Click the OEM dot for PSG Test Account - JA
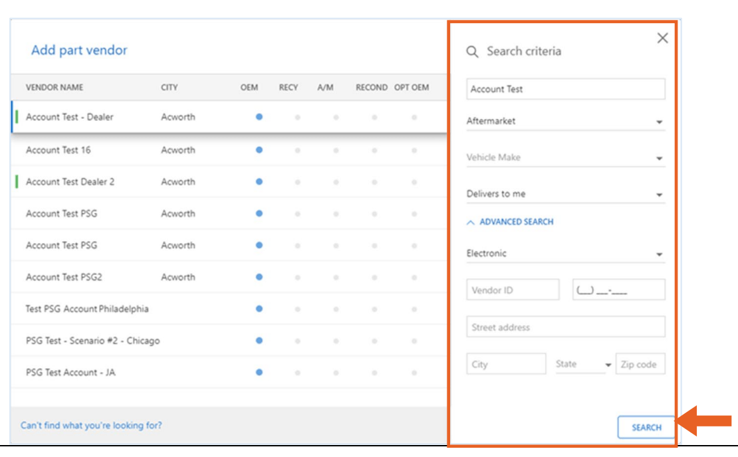 click(x=259, y=373)
